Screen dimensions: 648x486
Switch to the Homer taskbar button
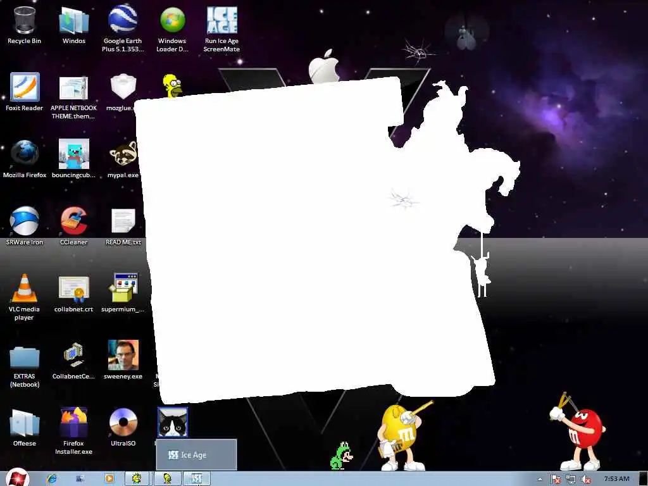(167, 478)
